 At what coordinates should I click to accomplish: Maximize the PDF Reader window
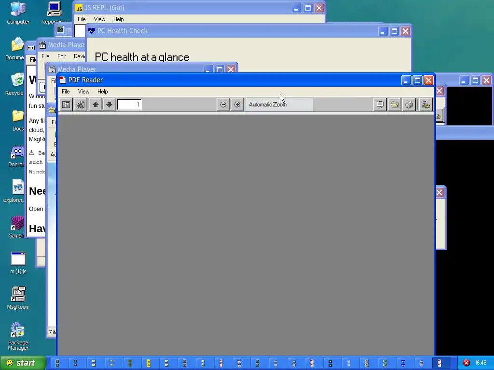click(417, 80)
